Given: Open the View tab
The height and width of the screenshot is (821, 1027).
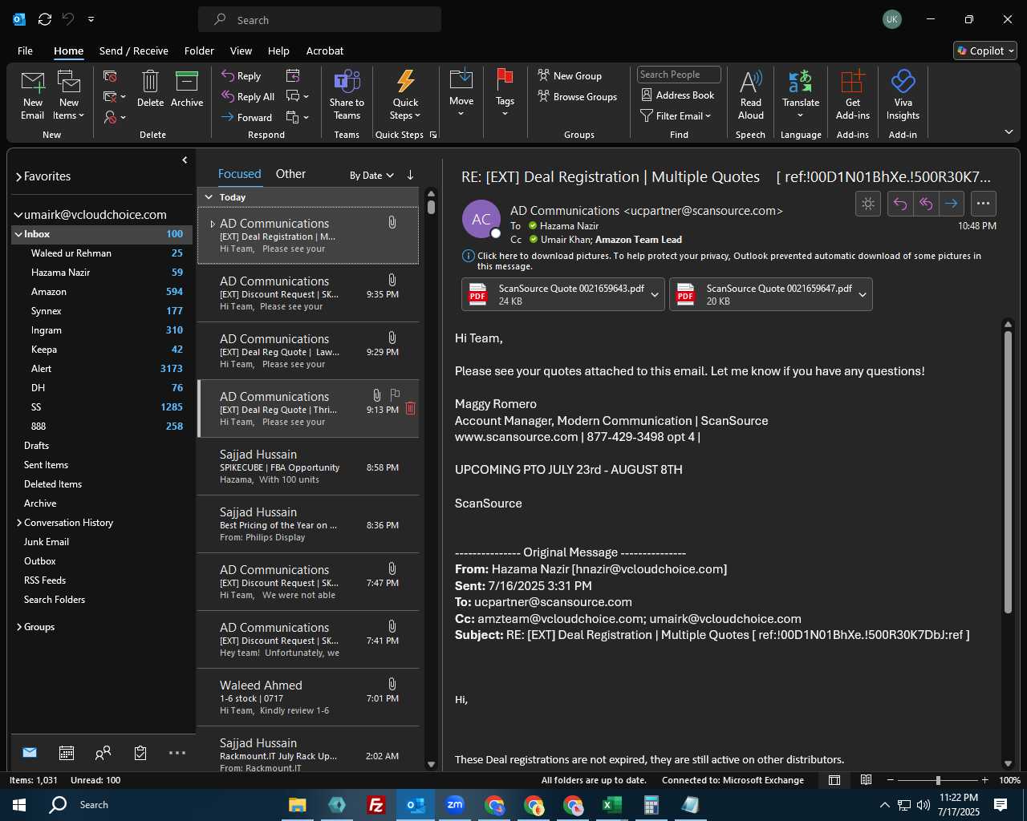Looking at the screenshot, I should 241,51.
